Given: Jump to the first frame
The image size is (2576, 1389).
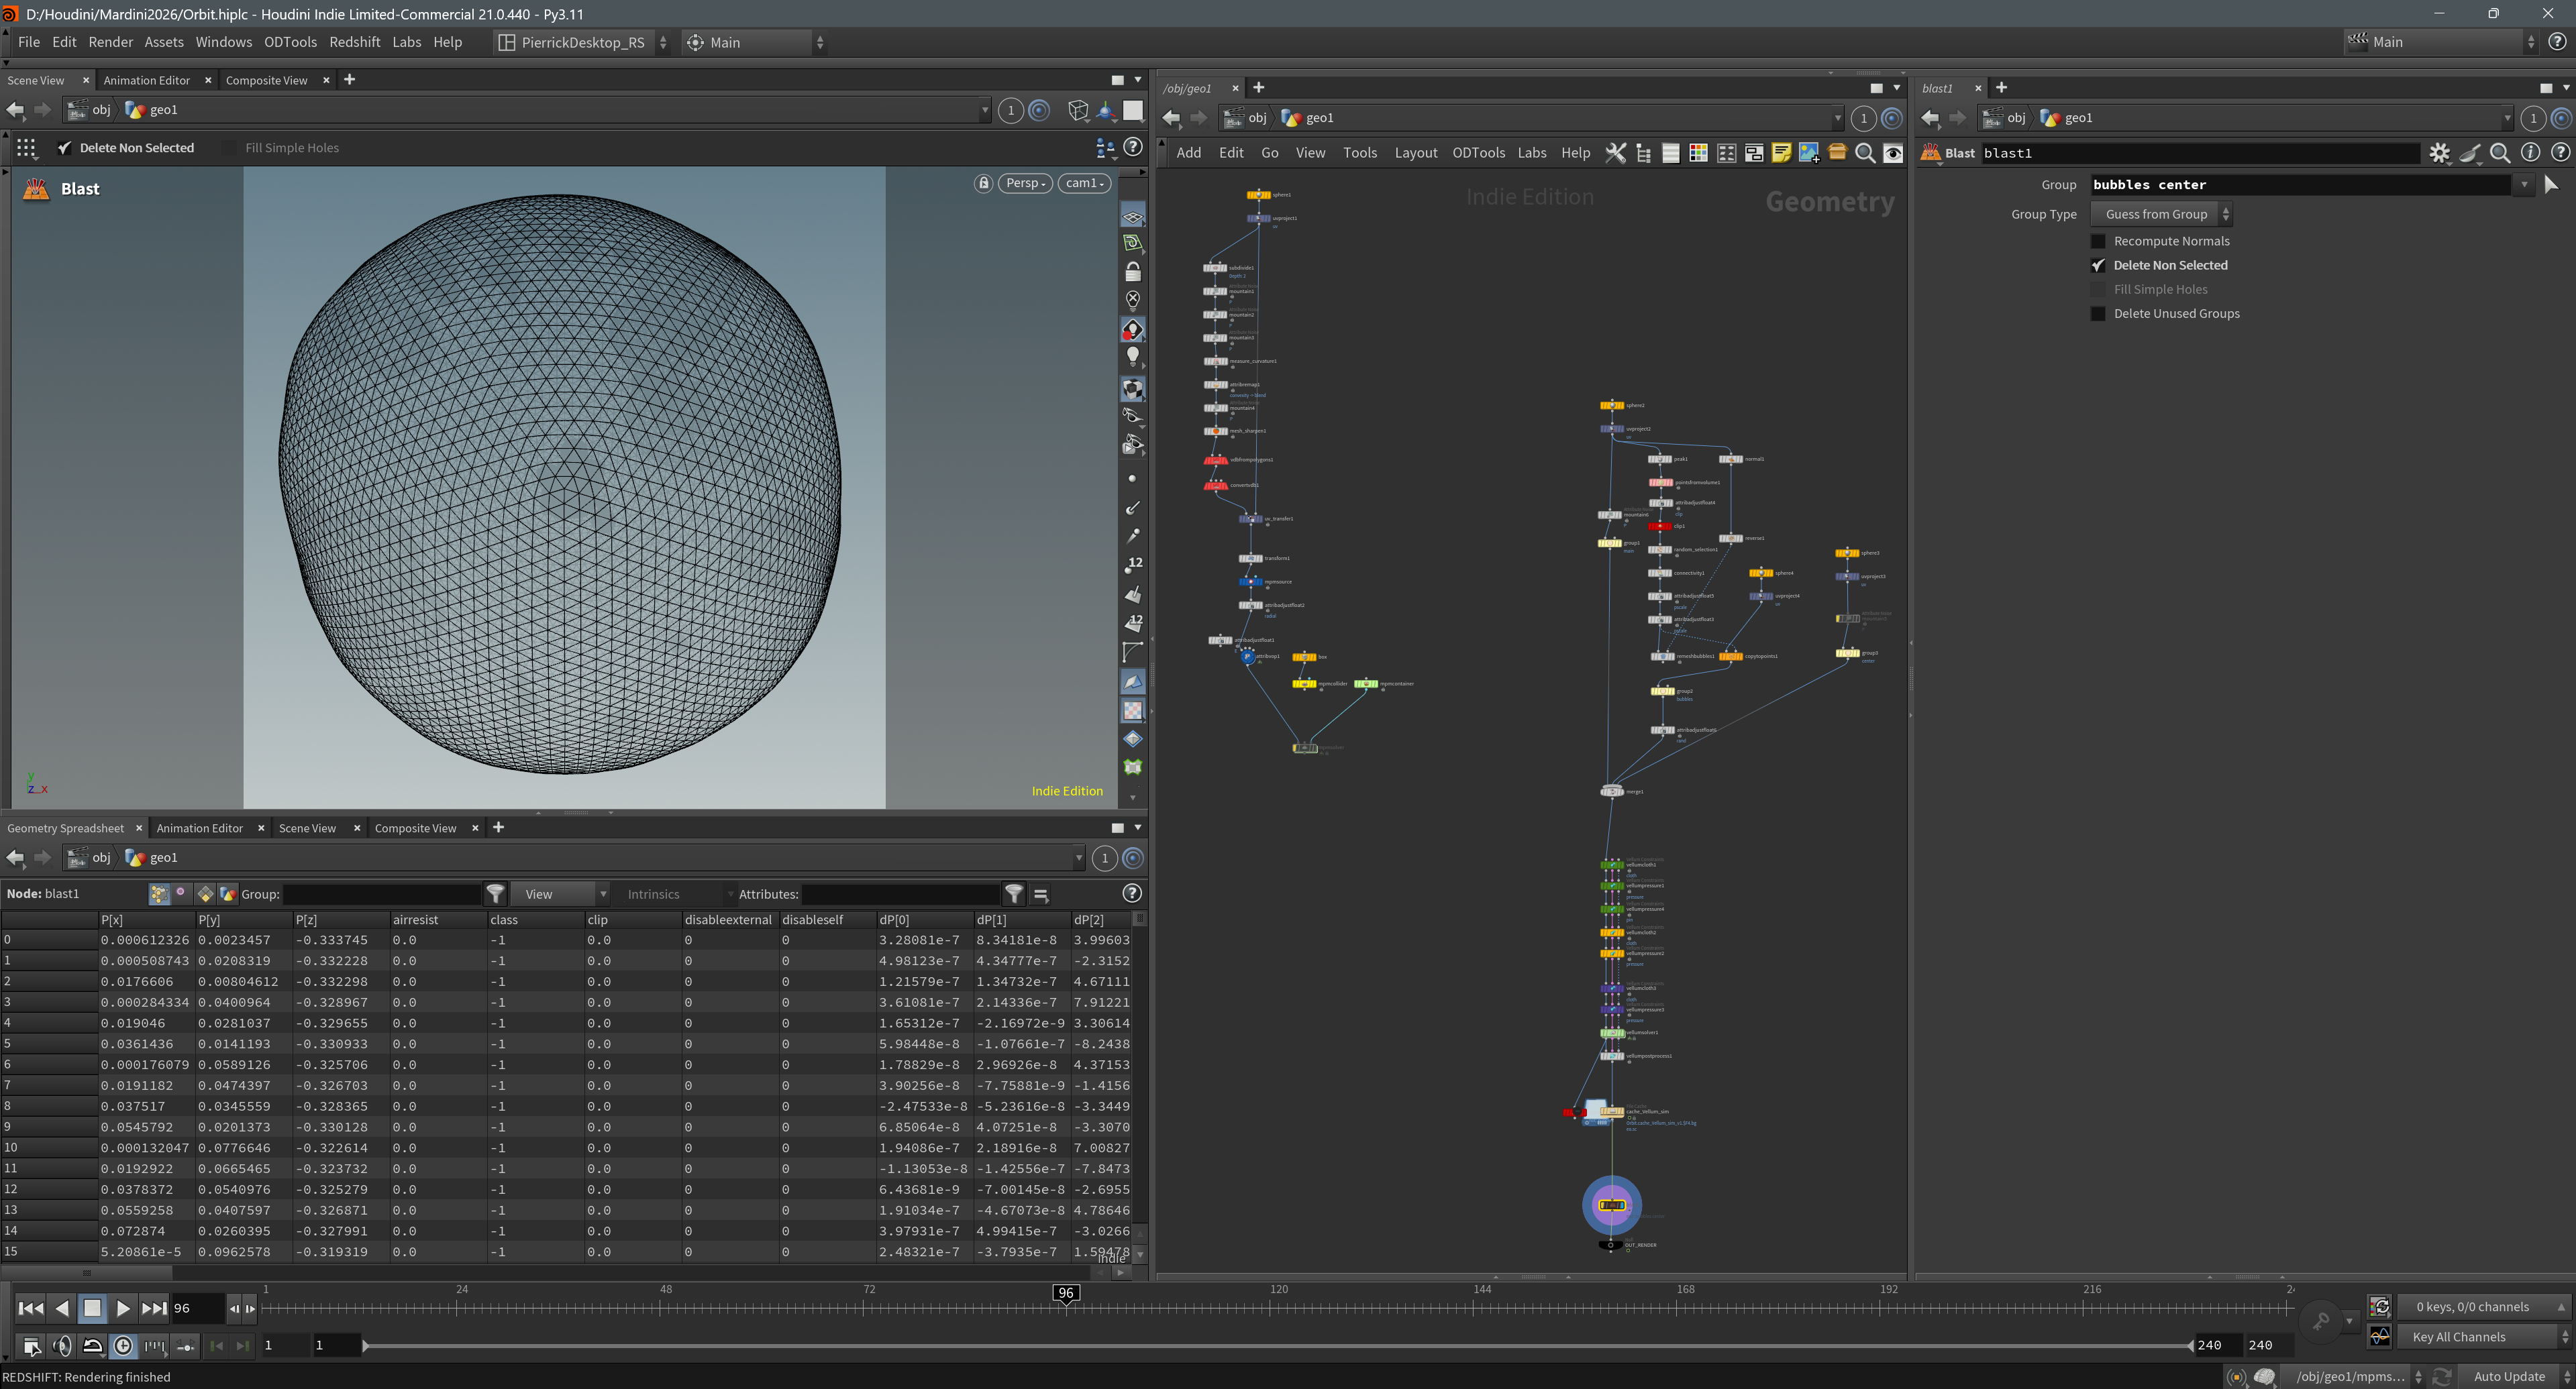Looking at the screenshot, I should coord(31,1308).
